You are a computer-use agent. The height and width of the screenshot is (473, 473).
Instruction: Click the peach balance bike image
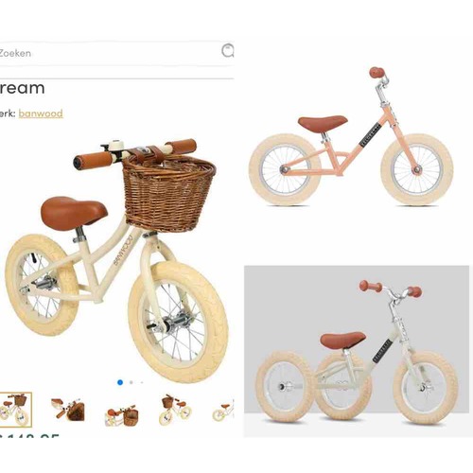(x=351, y=137)
